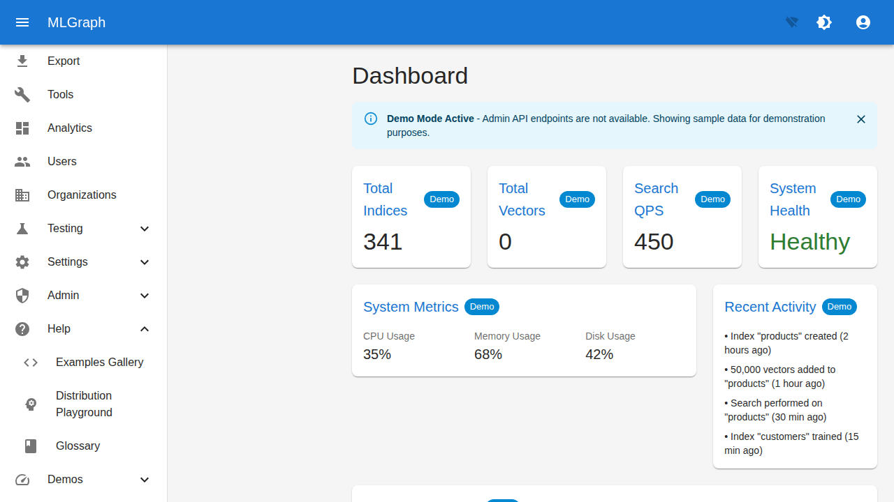Viewport: 894px width, 502px height.
Task: Open the hamburger navigation menu
Action: point(22,22)
